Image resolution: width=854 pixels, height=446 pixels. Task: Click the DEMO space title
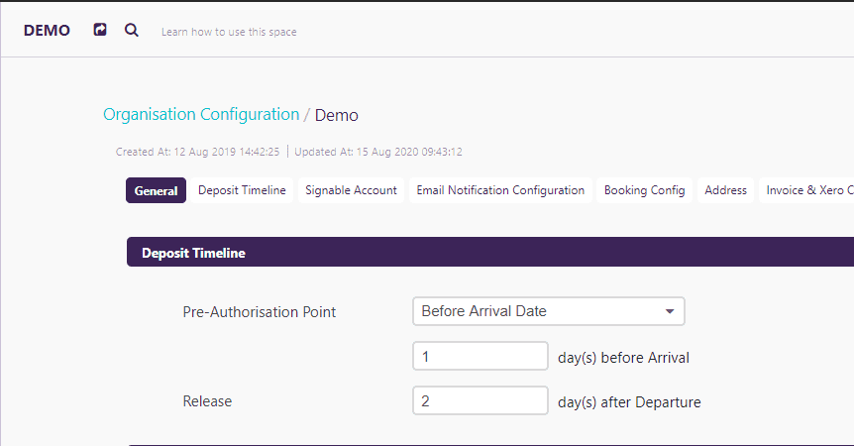(x=47, y=31)
